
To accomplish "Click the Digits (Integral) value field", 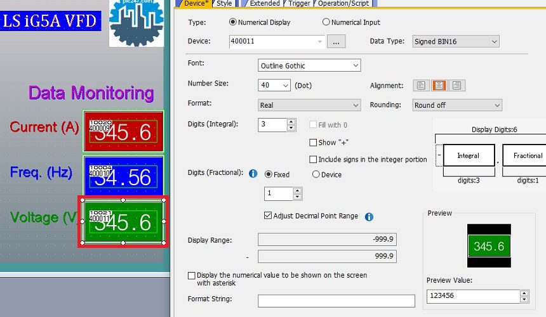I will [272, 125].
